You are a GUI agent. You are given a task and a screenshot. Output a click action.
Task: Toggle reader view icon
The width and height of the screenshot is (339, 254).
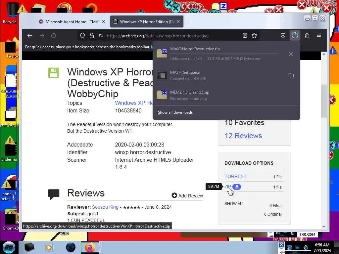(x=245, y=35)
